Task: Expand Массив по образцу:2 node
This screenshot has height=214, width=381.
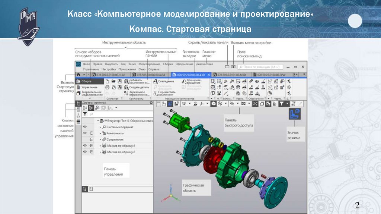Action: (100, 152)
